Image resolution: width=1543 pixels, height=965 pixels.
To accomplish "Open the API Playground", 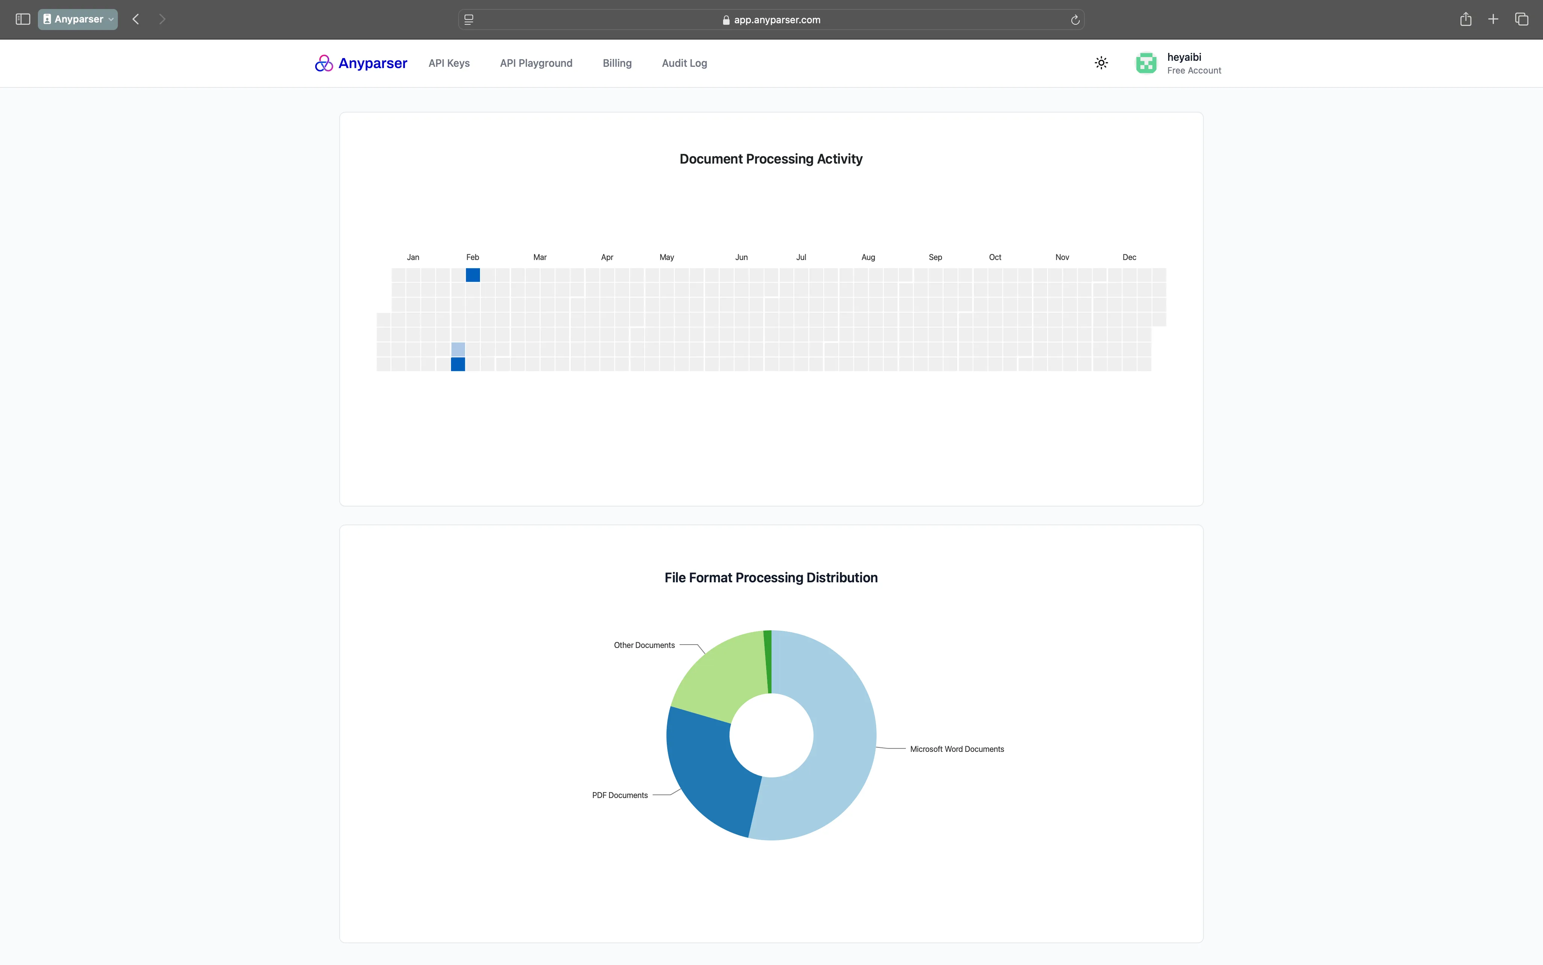I will pyautogui.click(x=535, y=63).
